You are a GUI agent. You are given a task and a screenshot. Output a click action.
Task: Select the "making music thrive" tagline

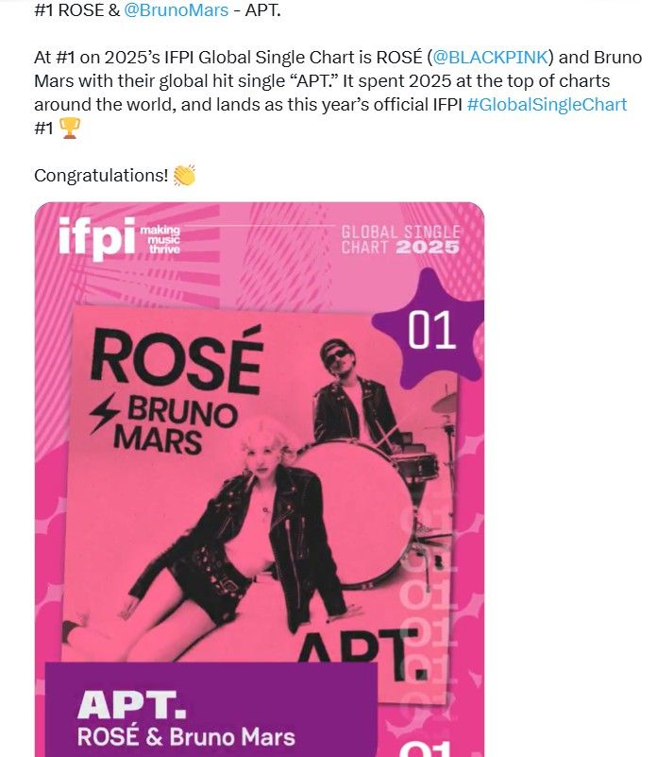[159, 239]
